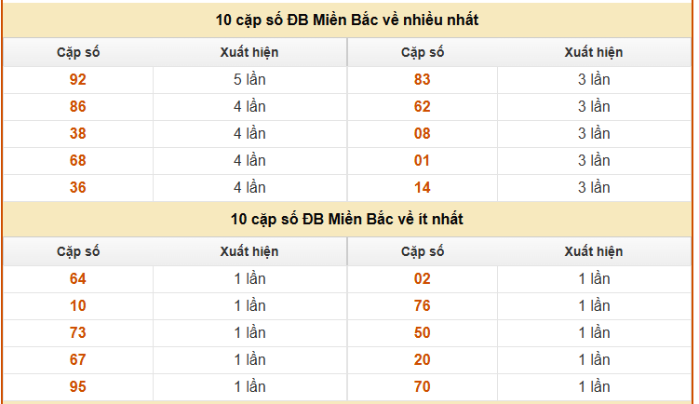
Task: Open number pair 68
Action: point(78,161)
